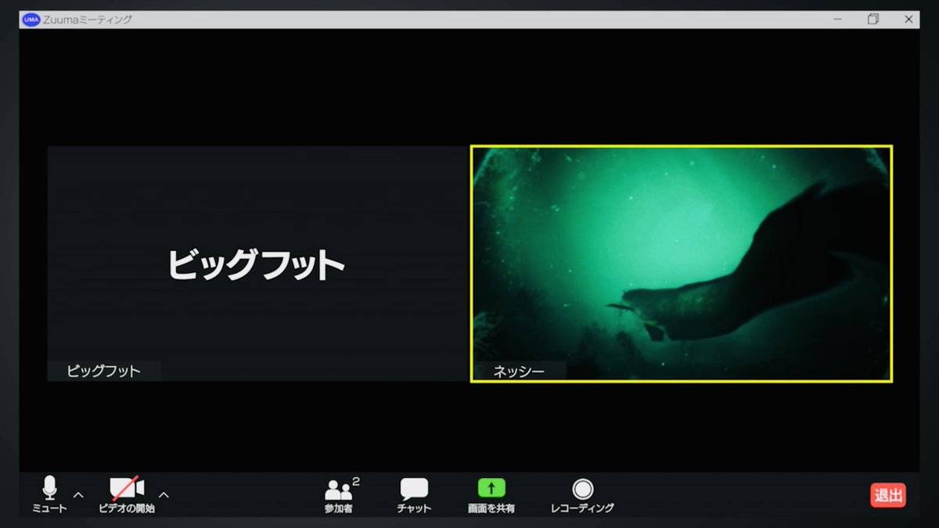
Task: Enable video using ビデオの開始
Action: (125, 507)
